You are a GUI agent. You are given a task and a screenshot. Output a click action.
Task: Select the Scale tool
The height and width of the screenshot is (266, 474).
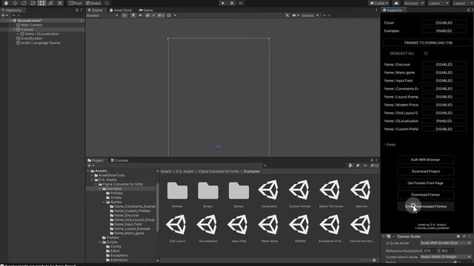tap(33, 3)
